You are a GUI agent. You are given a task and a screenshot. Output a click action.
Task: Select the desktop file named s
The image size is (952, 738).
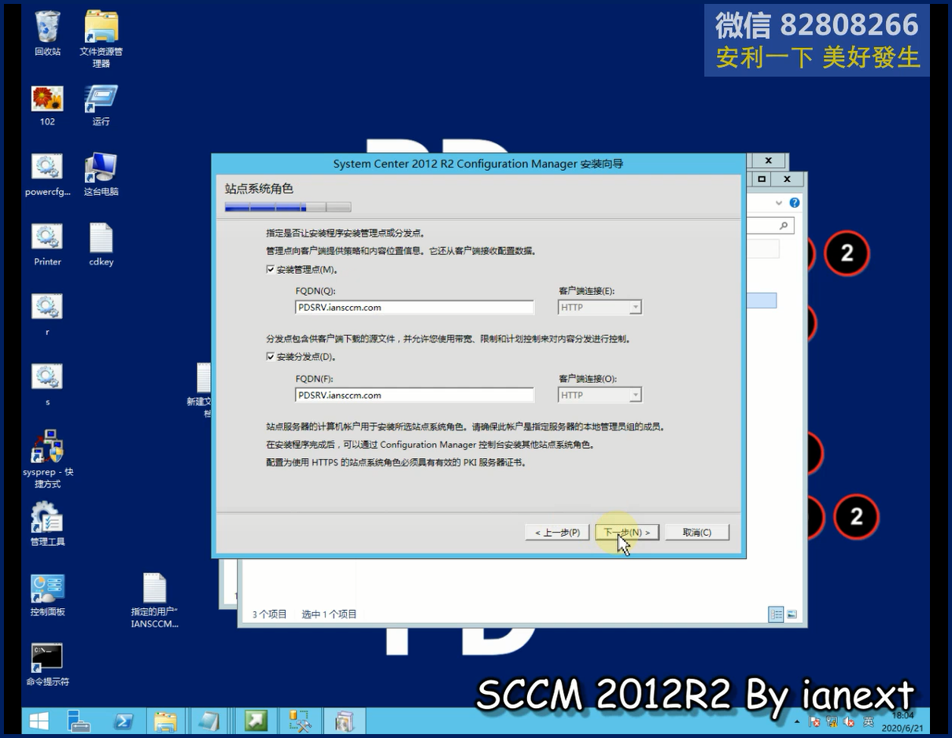pyautogui.click(x=47, y=385)
